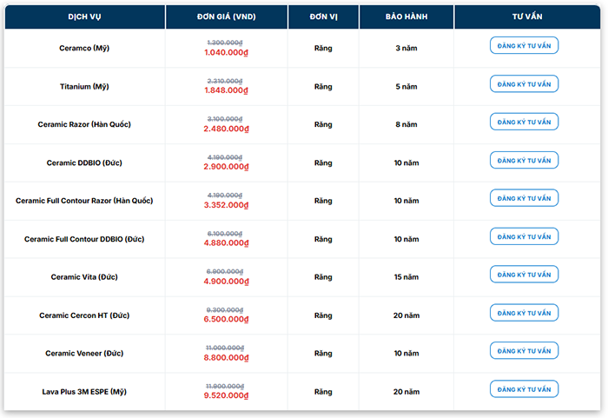Click consultation button for Ceramic Full Contour Razor

pyautogui.click(x=524, y=198)
